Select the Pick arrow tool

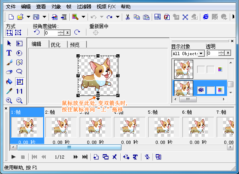(x=9, y=43)
